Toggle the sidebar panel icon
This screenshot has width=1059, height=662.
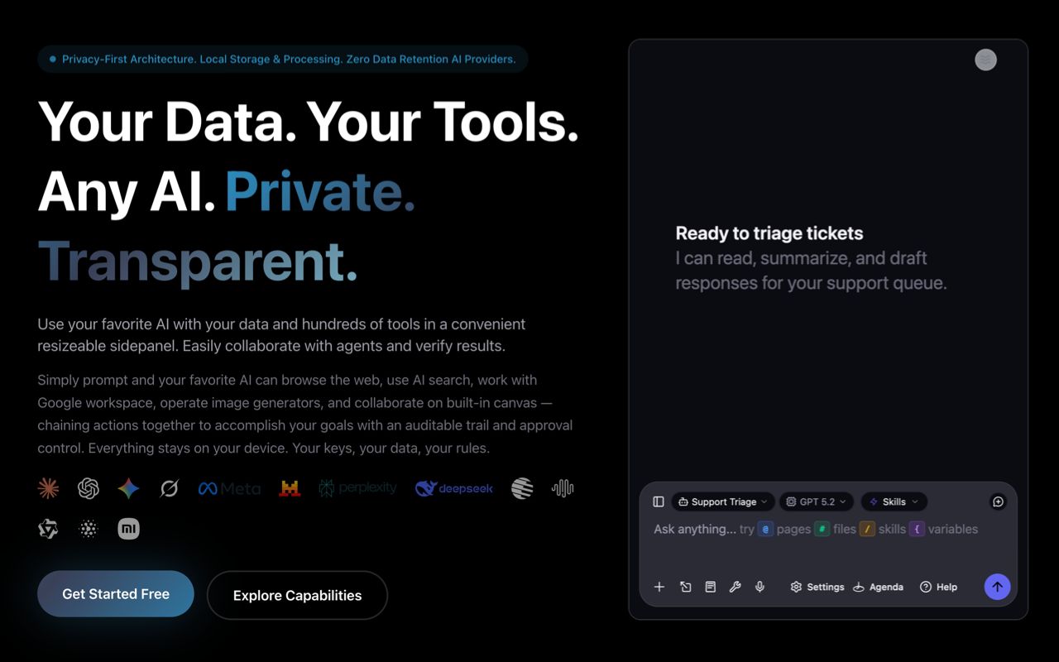(x=659, y=501)
